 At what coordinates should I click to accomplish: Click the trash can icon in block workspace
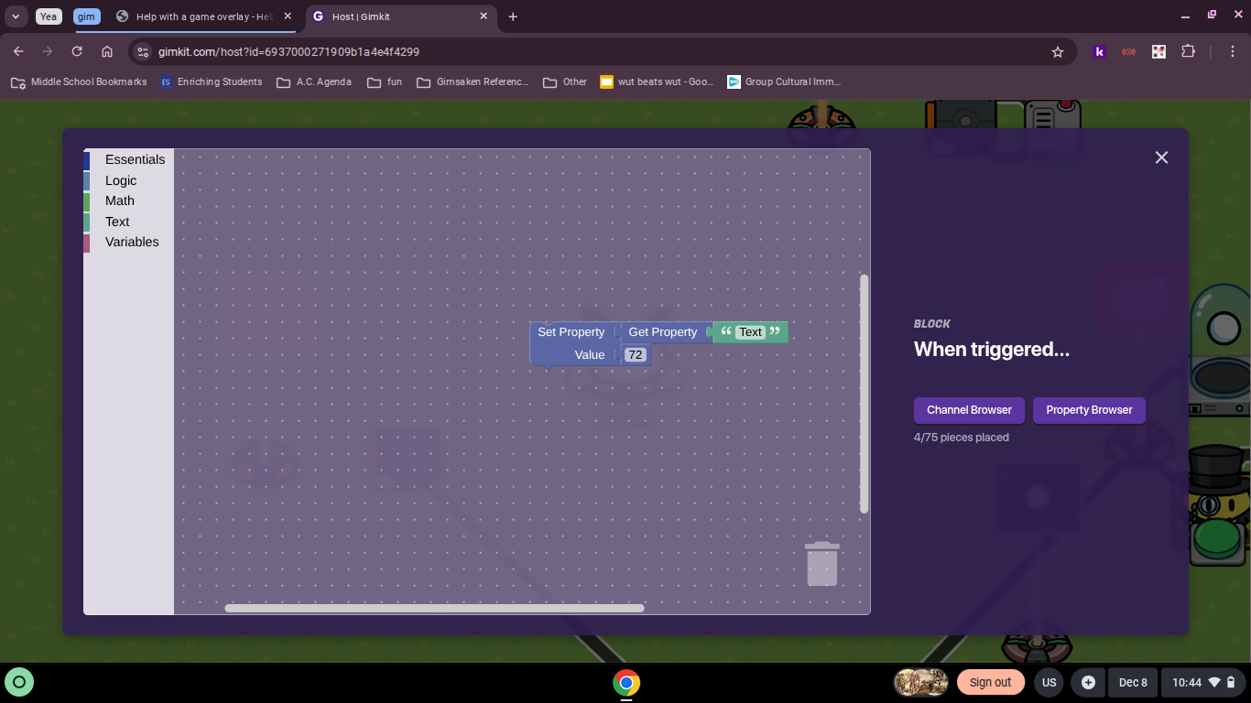[821, 563]
